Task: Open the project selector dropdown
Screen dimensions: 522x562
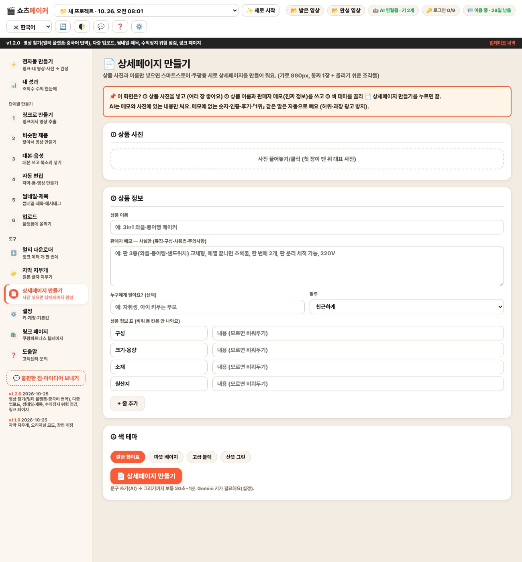Action: pos(146,11)
